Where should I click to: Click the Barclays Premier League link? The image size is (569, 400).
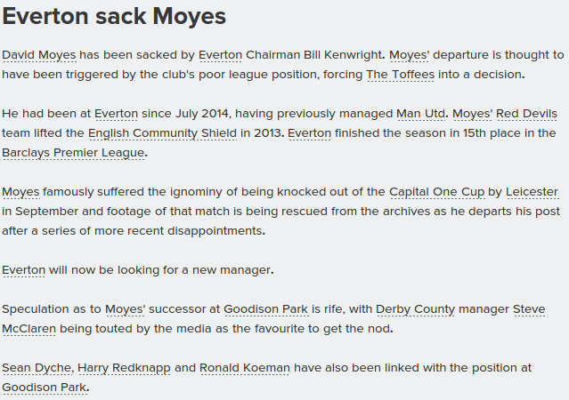click(x=73, y=153)
